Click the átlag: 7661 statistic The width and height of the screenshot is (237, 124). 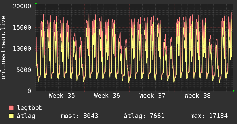pyautogui.click(x=144, y=116)
